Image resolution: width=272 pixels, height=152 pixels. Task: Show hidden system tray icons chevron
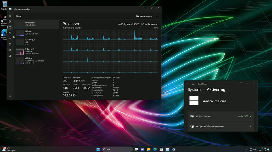point(246,149)
